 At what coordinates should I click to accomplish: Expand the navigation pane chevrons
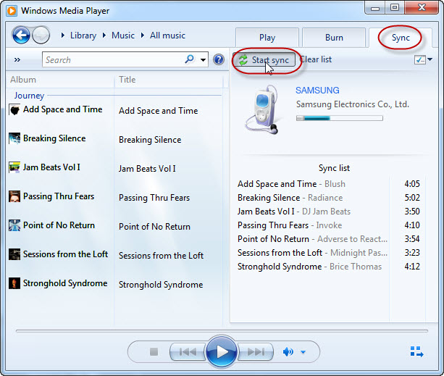[17, 59]
